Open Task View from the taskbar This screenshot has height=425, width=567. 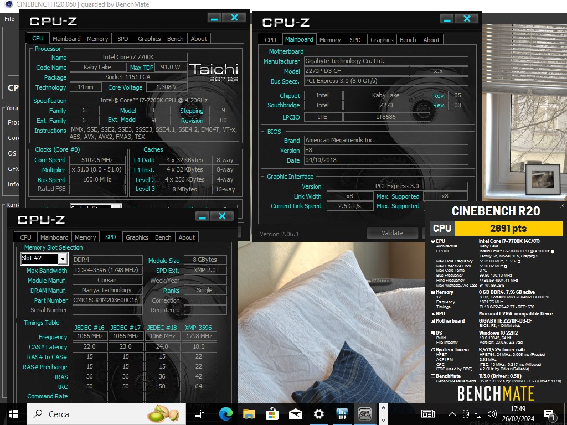(x=199, y=414)
